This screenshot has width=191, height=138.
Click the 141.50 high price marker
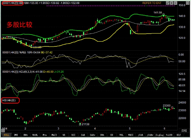pyautogui.click(x=158, y=13)
